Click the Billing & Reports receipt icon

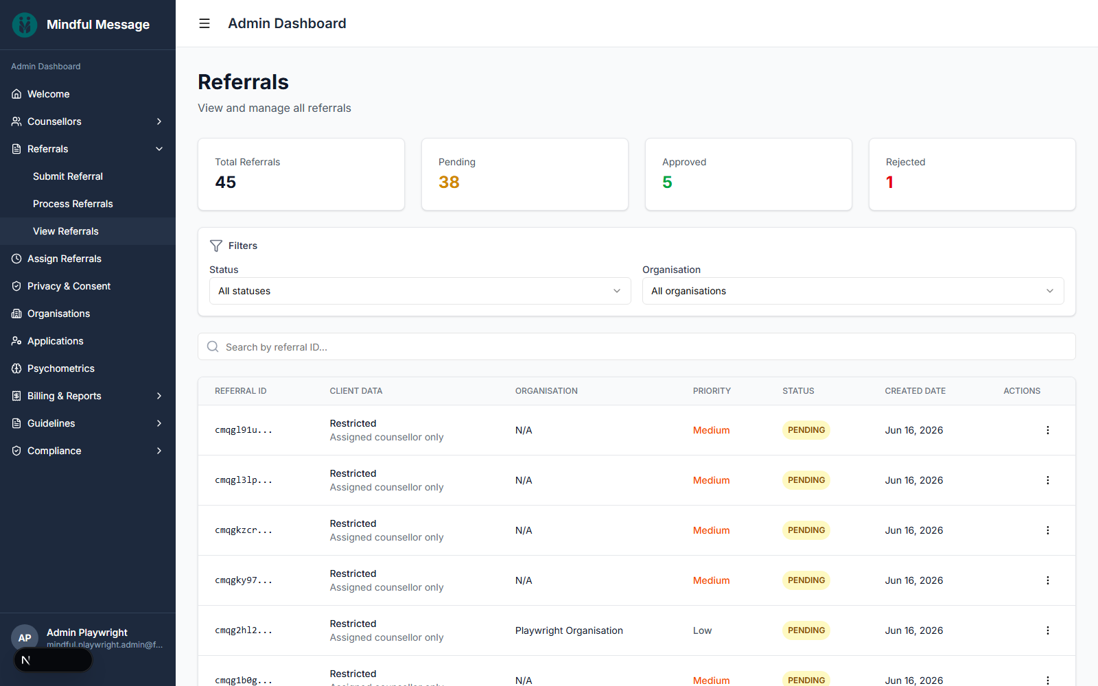pyautogui.click(x=16, y=396)
